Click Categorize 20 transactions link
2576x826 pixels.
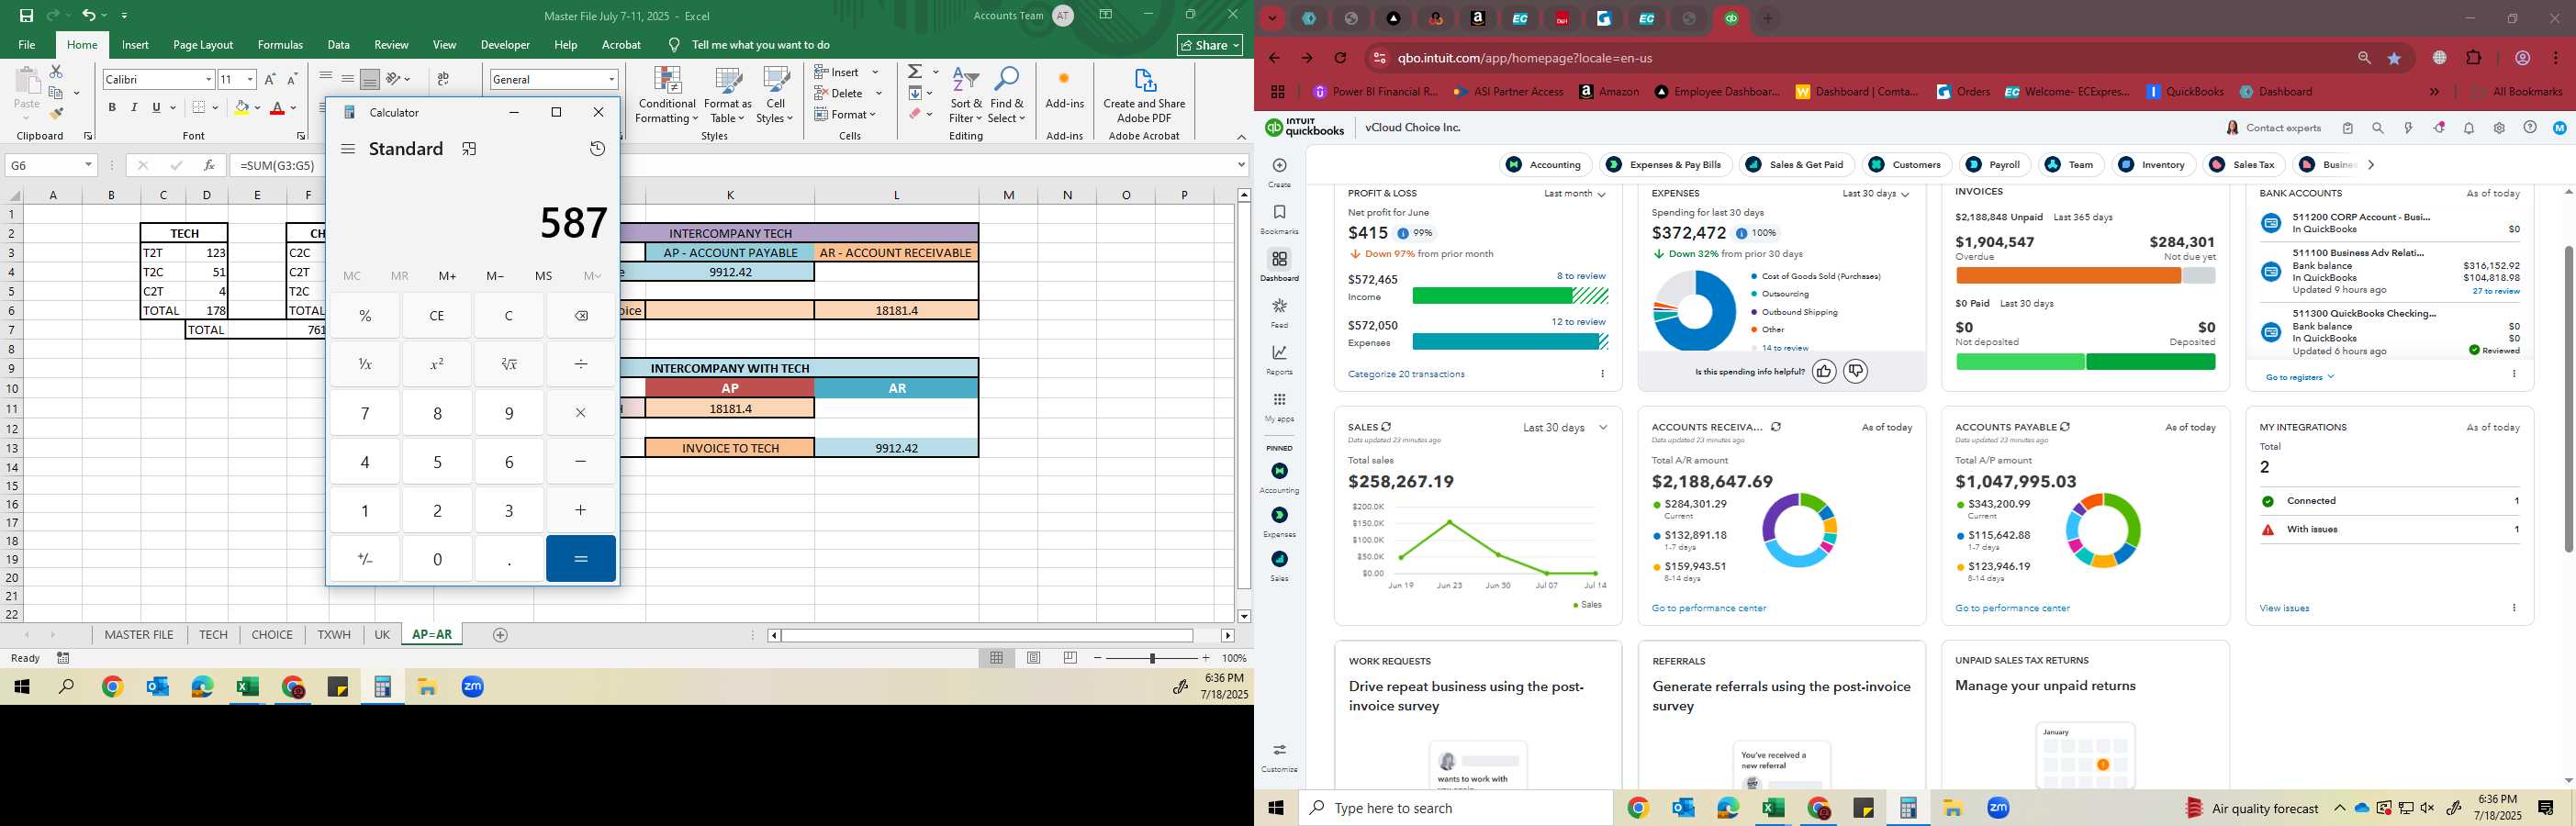coord(1406,374)
